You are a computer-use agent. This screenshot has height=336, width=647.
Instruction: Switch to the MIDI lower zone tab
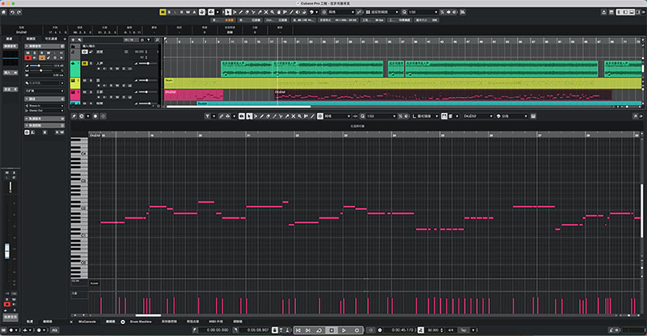[216, 321]
